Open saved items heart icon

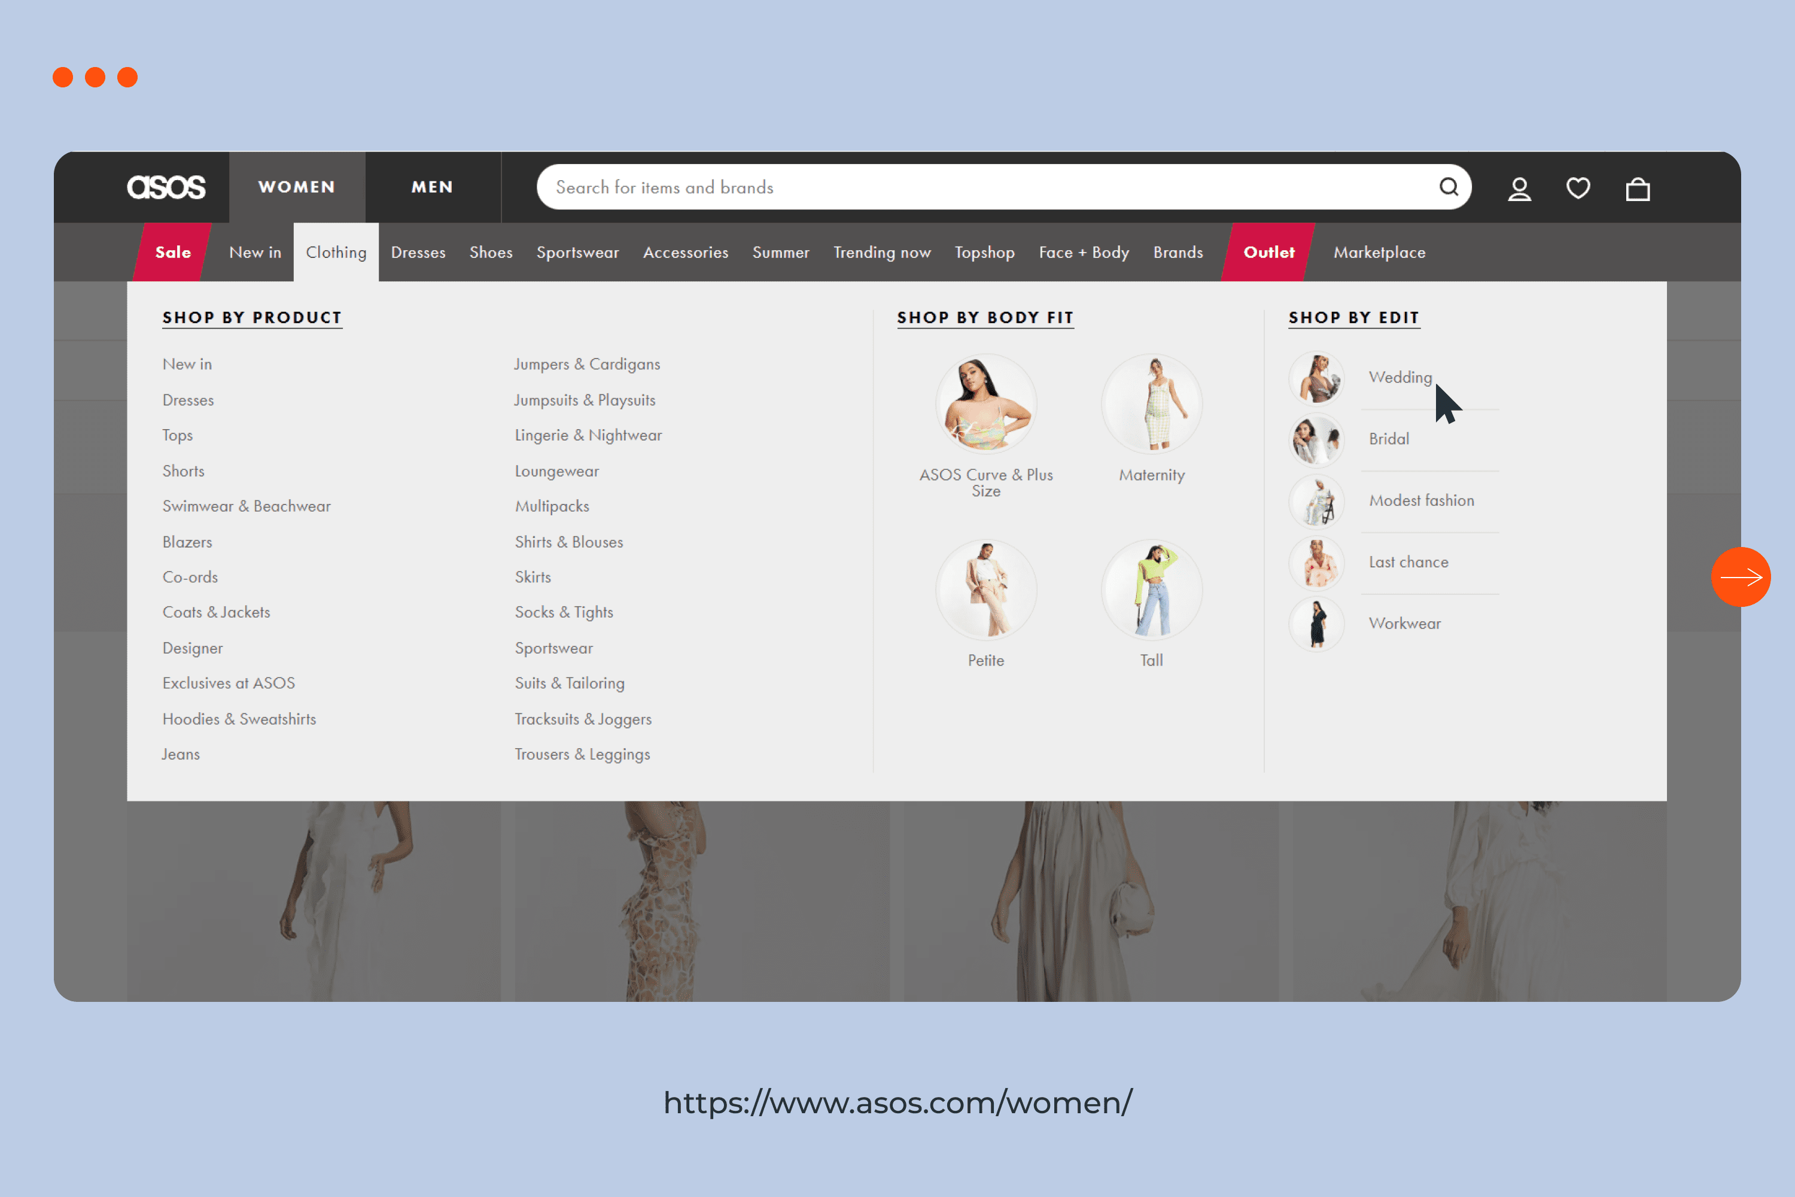1578,188
